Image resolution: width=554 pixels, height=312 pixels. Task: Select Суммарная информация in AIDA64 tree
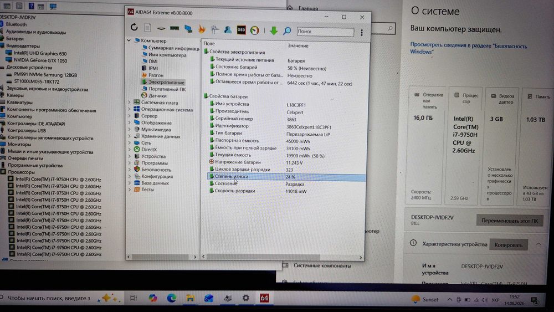[x=171, y=48]
